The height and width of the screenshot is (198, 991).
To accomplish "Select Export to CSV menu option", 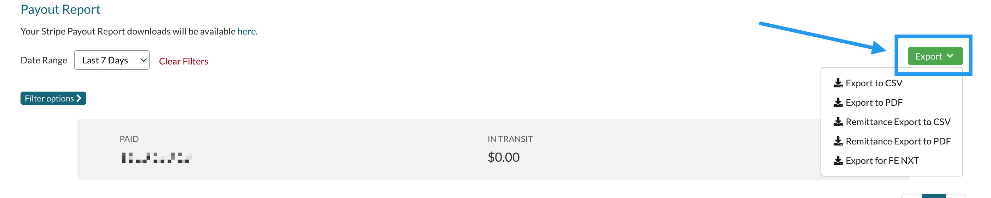I will [874, 83].
